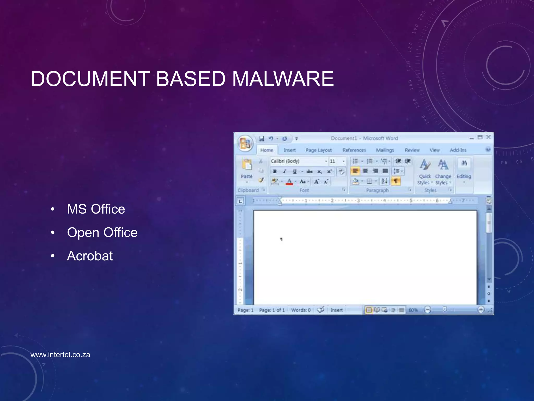Open the Mailings tab
The width and height of the screenshot is (534, 401).
click(385, 150)
